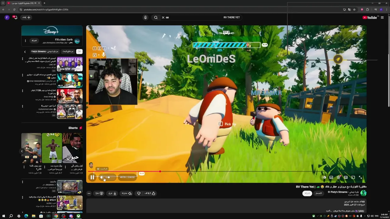This screenshot has height=219, width=390.
Task: Click the address bar URL
Action: click(x=46, y=9)
